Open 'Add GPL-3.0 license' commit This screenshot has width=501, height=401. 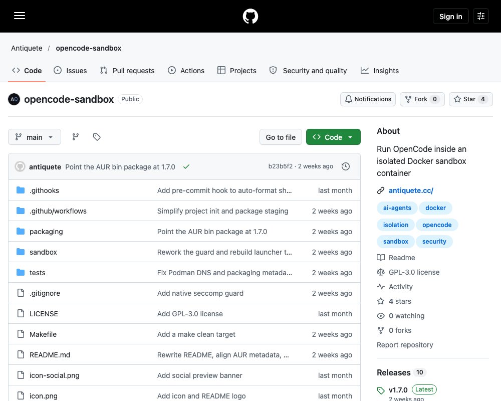click(x=190, y=314)
